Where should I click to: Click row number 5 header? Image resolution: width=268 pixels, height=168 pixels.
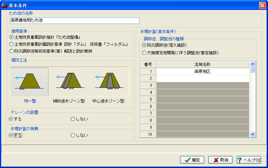coord(148,99)
